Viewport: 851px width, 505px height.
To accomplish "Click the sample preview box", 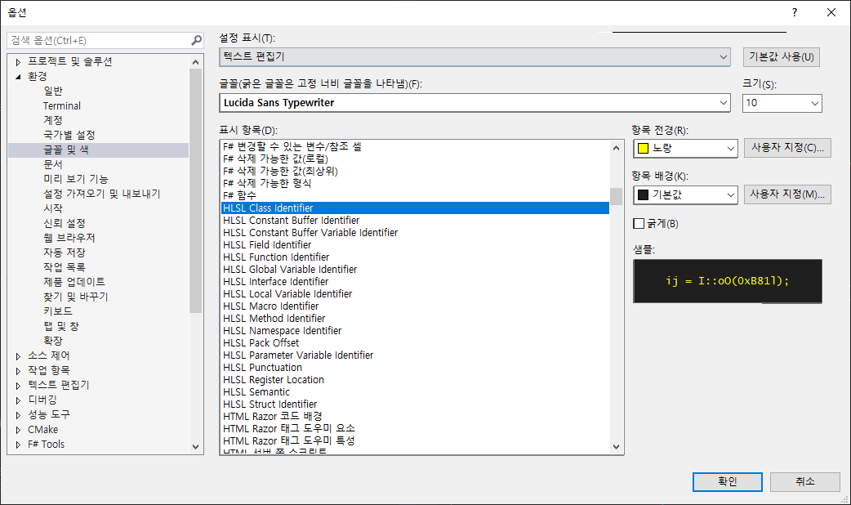I will [727, 281].
